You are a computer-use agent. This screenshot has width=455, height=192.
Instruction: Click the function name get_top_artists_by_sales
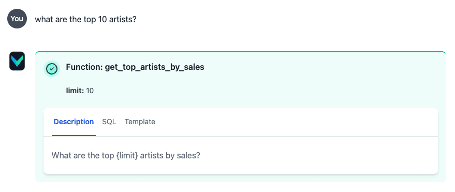tap(154, 67)
